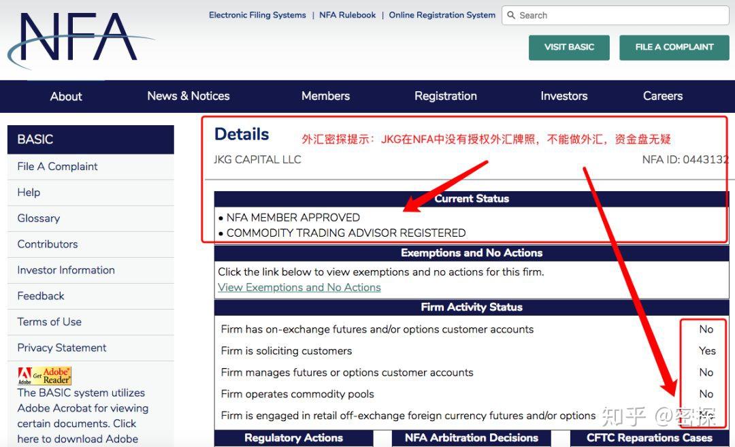Open Help in the sidebar
Image resolution: width=735 pixels, height=447 pixels.
[x=91, y=193]
